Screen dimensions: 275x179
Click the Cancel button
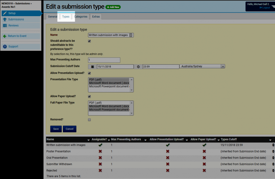tap(70, 129)
